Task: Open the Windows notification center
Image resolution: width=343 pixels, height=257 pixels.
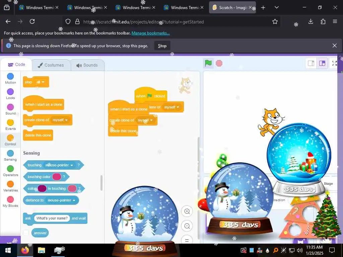Action: 332,250
